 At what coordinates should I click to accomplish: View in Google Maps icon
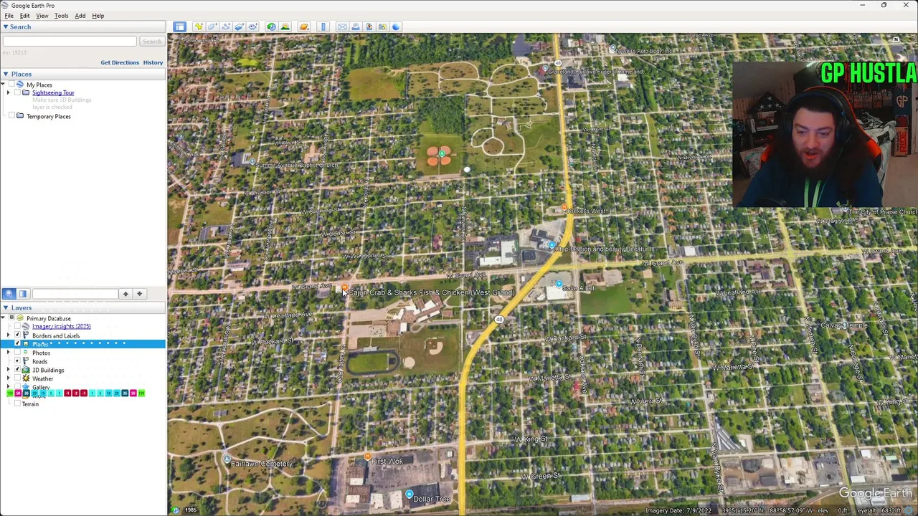click(x=382, y=27)
